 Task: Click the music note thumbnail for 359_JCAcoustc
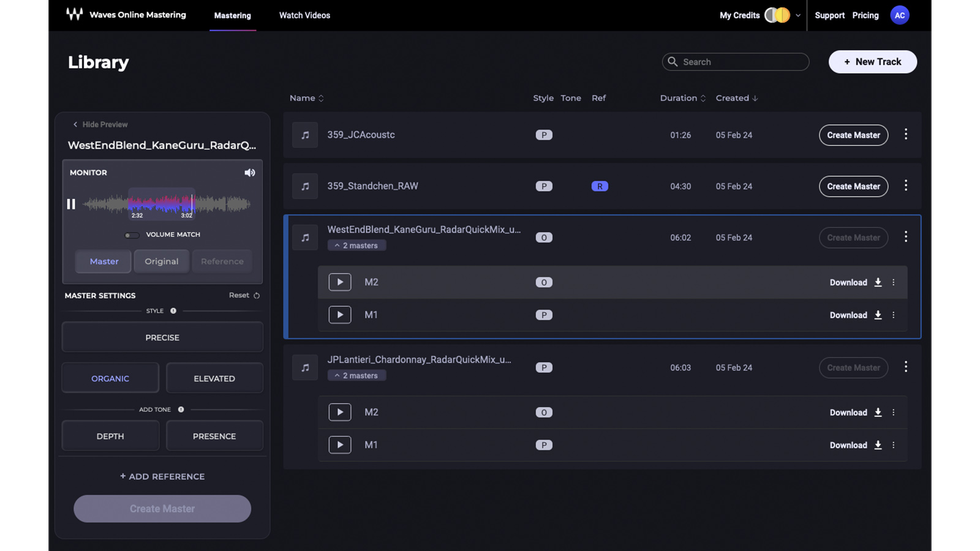tap(304, 135)
